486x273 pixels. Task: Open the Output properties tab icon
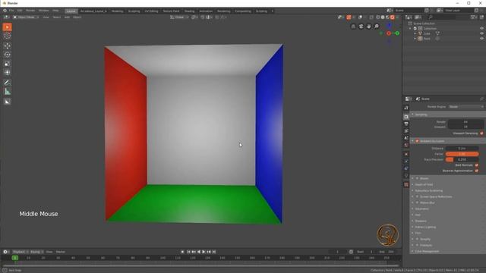pos(406,124)
